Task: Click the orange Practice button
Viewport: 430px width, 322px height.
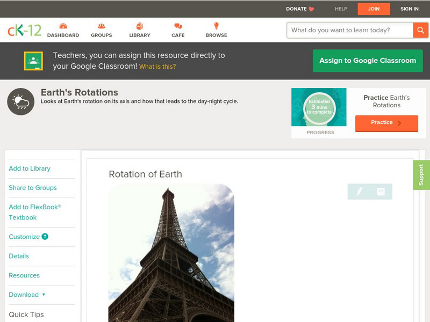Action: pos(386,123)
